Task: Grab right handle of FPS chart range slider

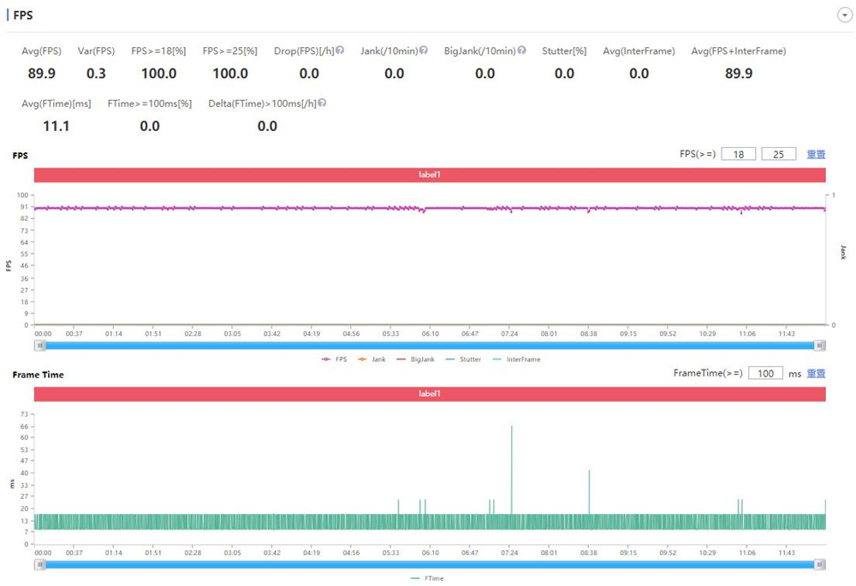Action: pos(819,346)
